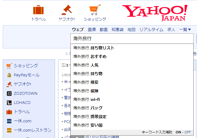Select suggestion 海外旅行 格安

[132, 82]
